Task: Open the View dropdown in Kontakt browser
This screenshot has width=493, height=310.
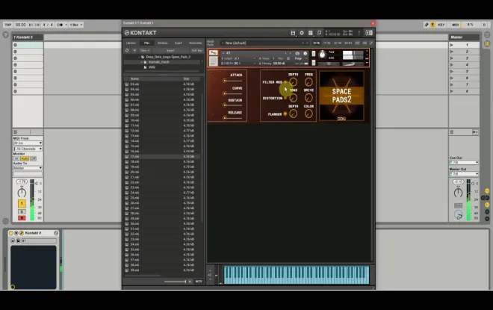Action: click(145, 50)
